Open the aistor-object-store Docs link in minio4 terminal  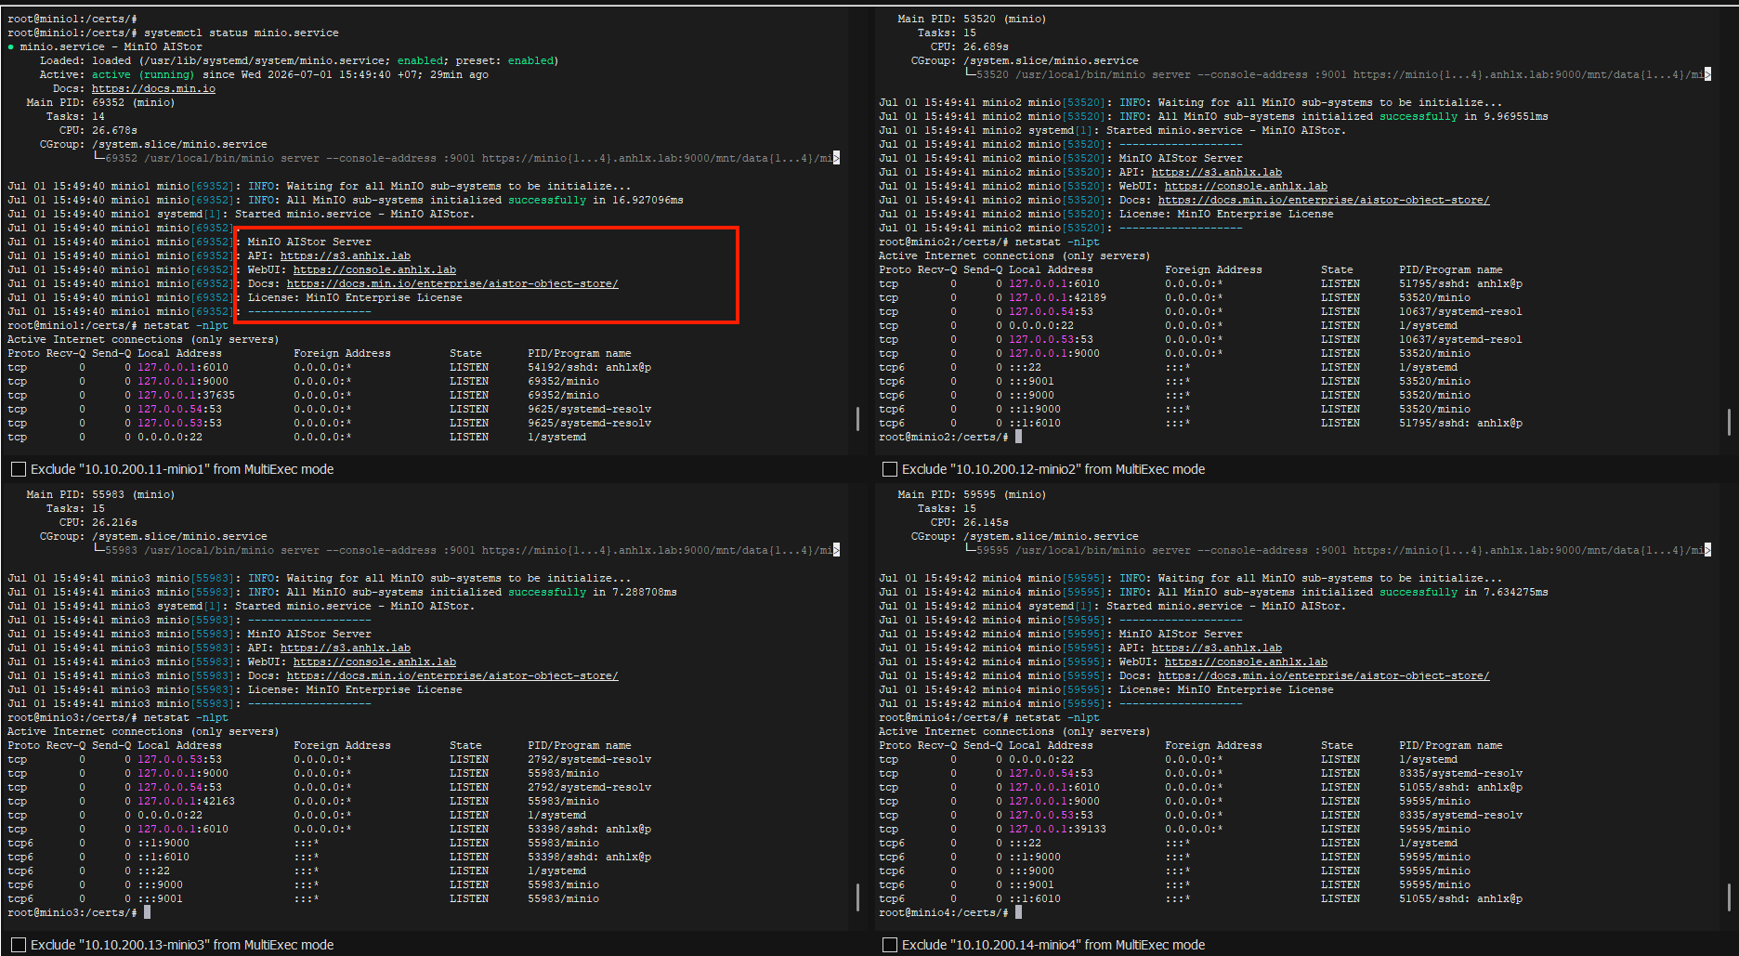pos(1324,676)
